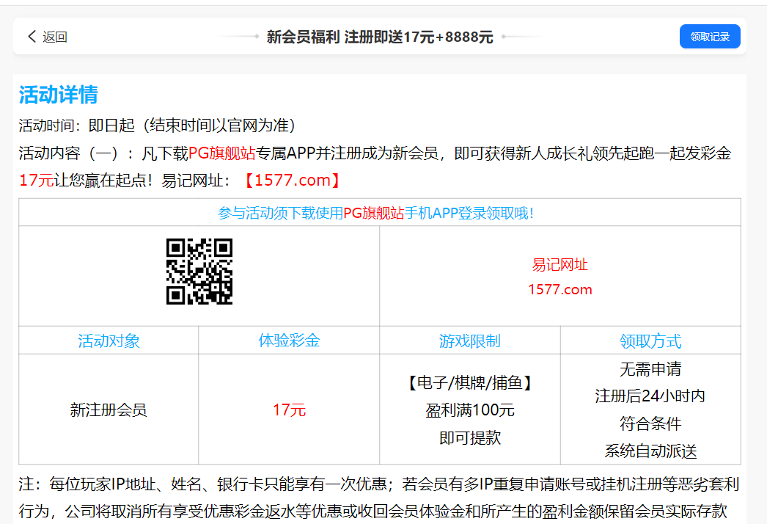
Task: Click the 新注册会员 table cell
Action: (x=109, y=410)
